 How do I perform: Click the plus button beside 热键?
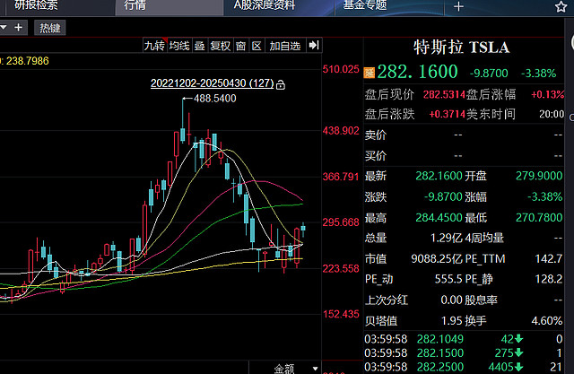pyautogui.click(x=19, y=28)
